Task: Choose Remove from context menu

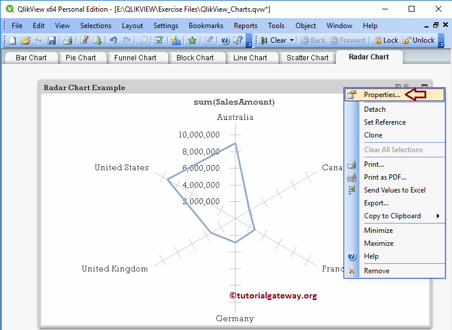Action: (395, 271)
